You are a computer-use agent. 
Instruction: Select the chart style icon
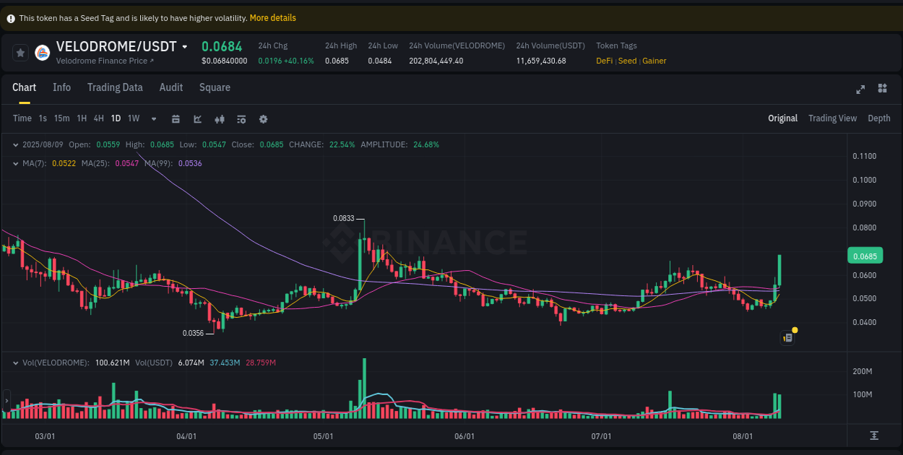pyautogui.click(x=197, y=118)
